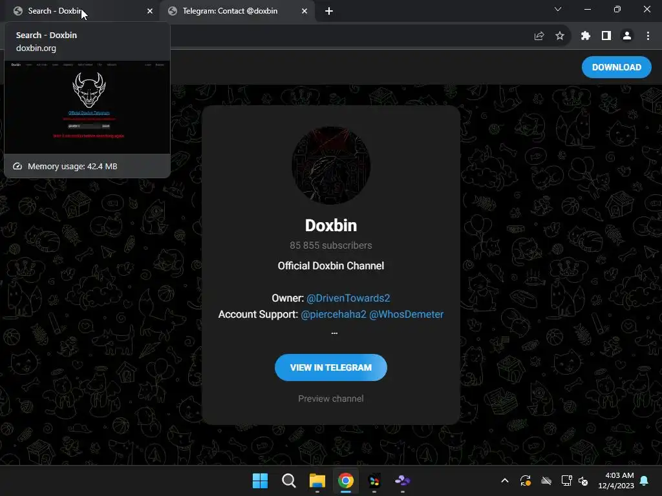The width and height of the screenshot is (662, 496).
Task: Open the Chrome profile menu
Action: coord(627,36)
